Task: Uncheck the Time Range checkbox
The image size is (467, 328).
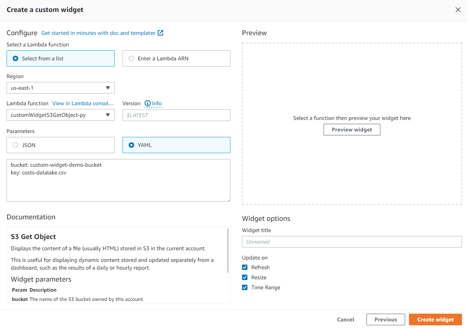Action: click(x=245, y=287)
